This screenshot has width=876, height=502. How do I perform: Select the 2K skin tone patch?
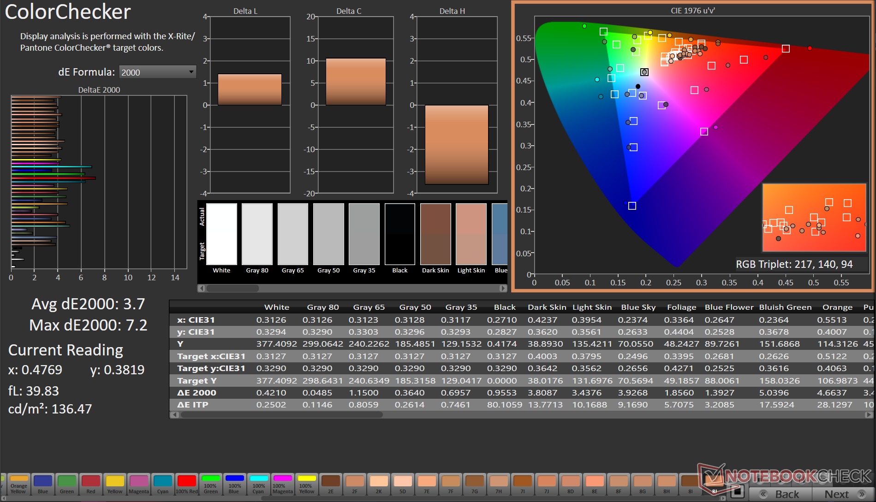(379, 484)
